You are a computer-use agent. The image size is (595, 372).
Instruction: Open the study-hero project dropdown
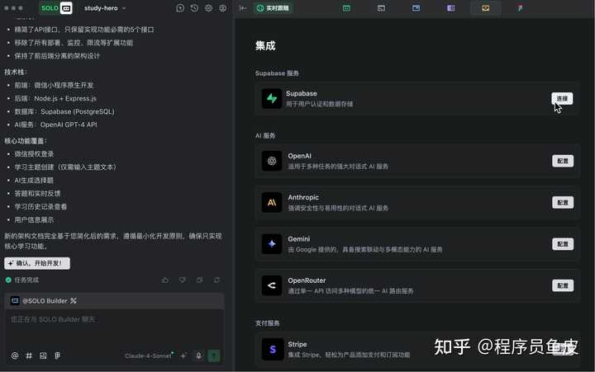point(105,8)
